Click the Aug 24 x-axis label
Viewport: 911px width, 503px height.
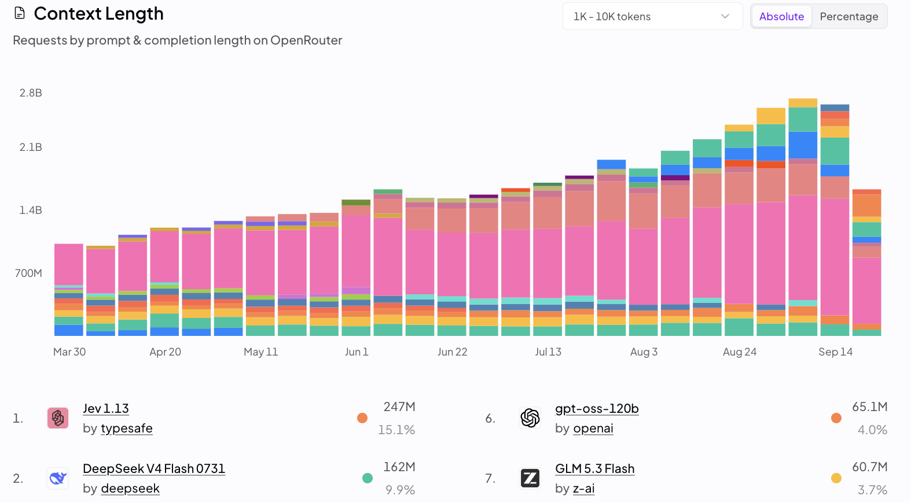click(739, 352)
